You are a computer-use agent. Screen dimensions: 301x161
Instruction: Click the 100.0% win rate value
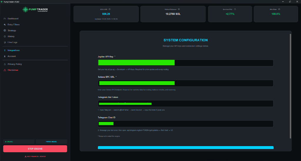[276, 14]
